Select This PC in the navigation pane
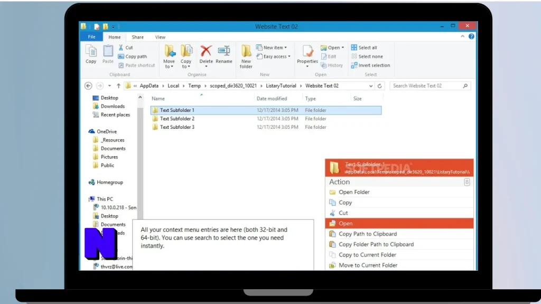The width and height of the screenshot is (541, 304). coord(101,199)
